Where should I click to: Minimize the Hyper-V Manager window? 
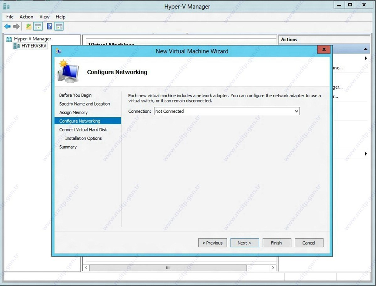[x=339, y=5]
